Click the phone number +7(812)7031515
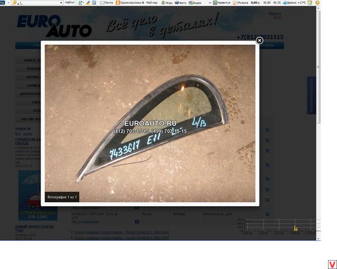The width and height of the screenshot is (337, 269). coord(260,37)
